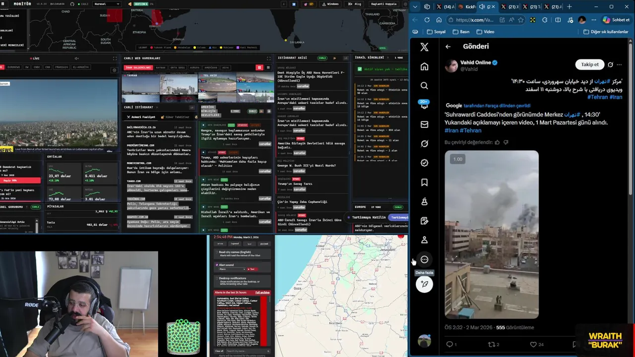The image size is (635, 357).
Task: Open X messages envelope icon
Action: [424, 124]
